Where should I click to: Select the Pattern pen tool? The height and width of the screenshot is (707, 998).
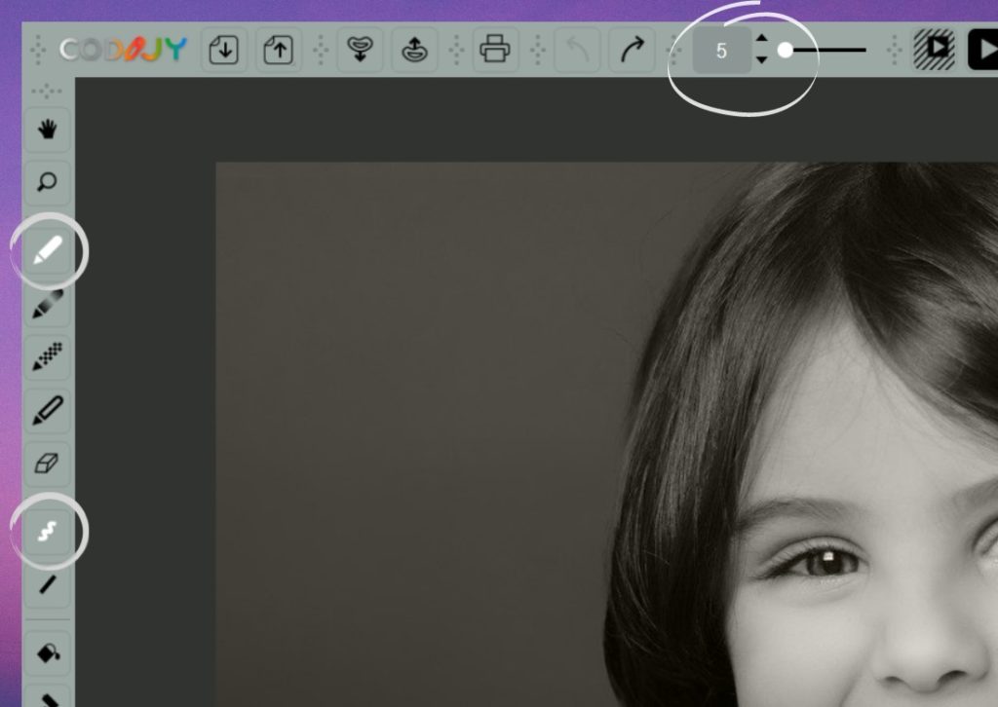(x=46, y=356)
